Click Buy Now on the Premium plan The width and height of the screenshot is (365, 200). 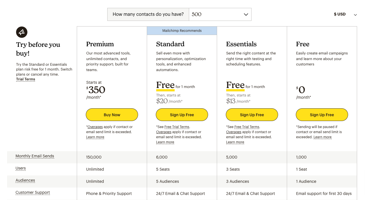point(112,115)
